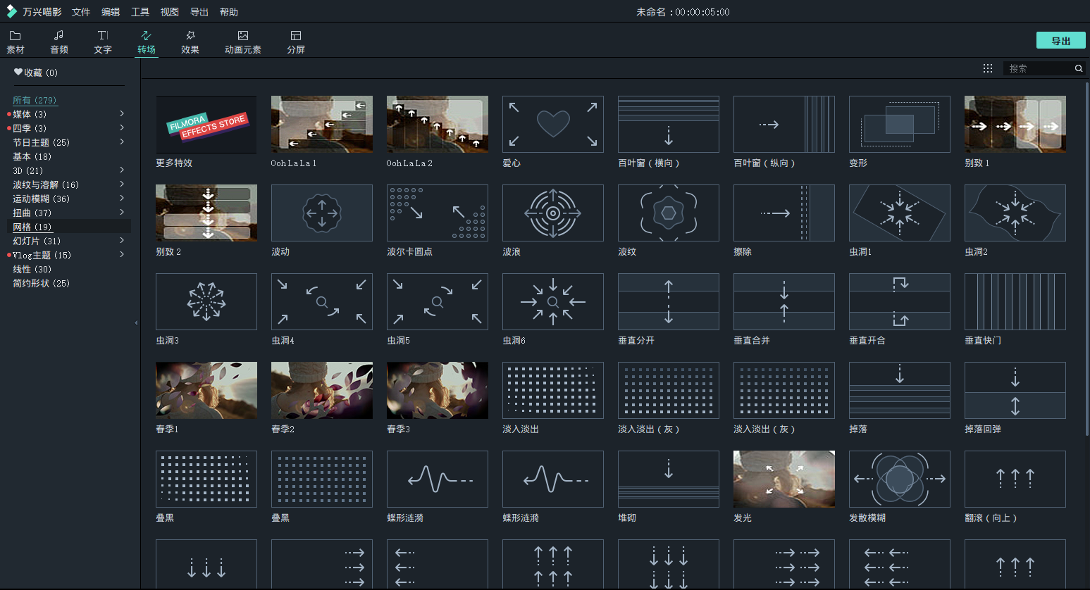Expand the 媒体 category arrow
The image size is (1090, 590).
coord(122,113)
